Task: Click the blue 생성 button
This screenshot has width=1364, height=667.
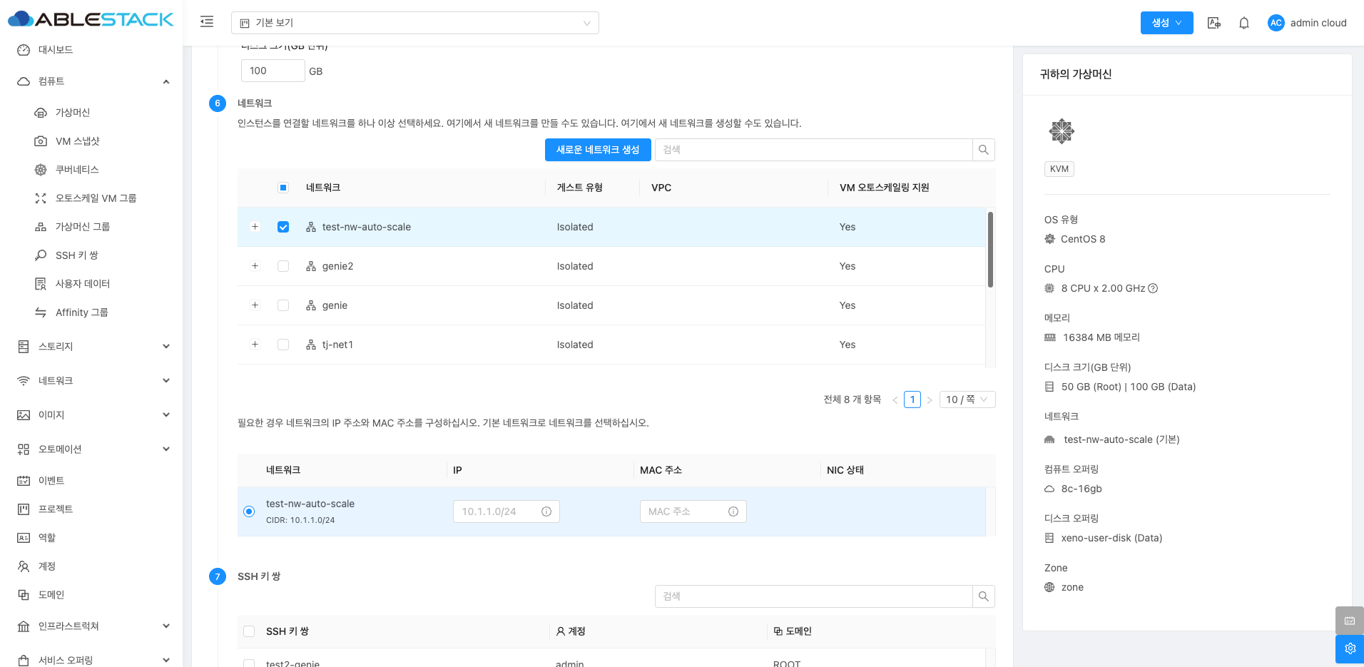Action: point(1166,23)
